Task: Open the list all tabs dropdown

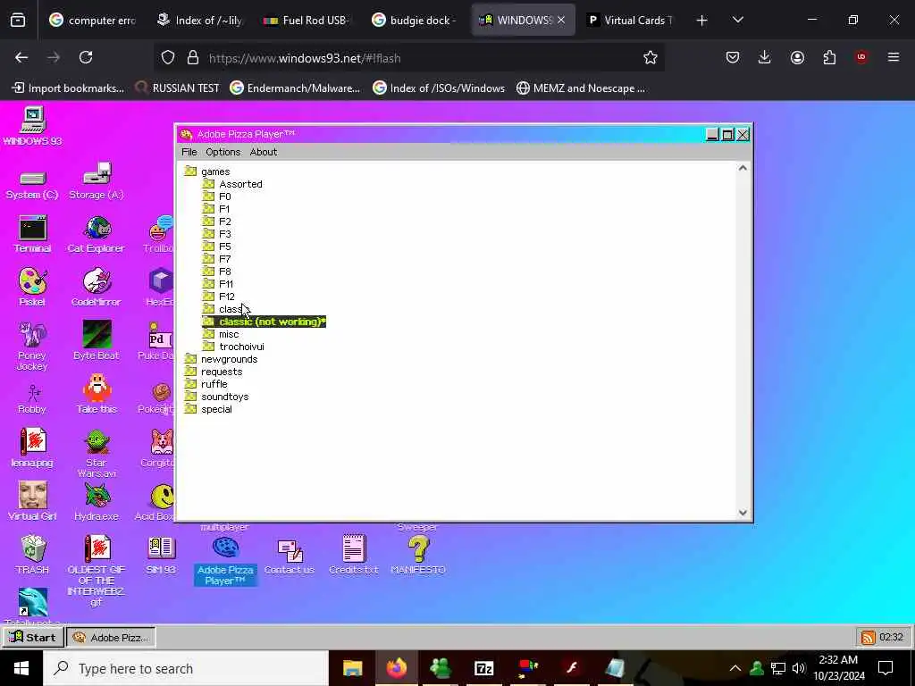Action: (737, 20)
